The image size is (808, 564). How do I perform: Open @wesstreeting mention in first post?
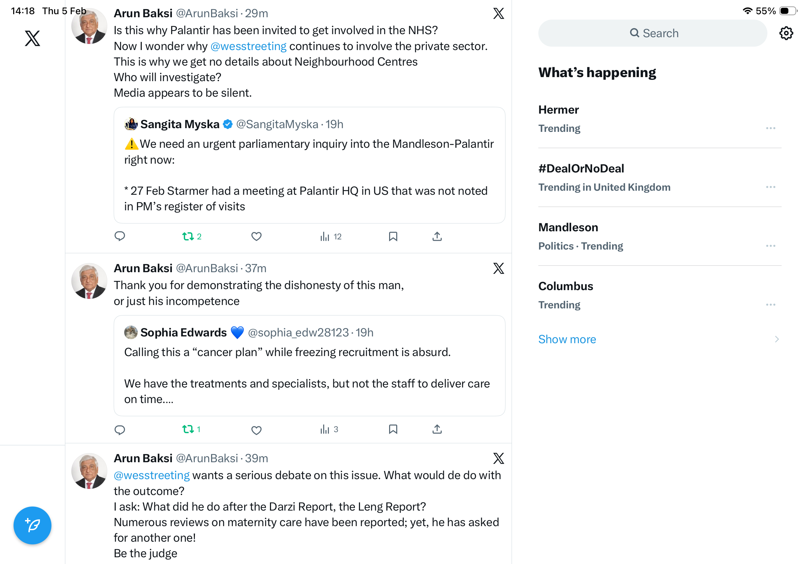[x=248, y=46]
